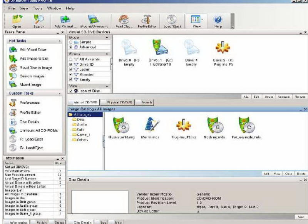Click Add Image to List task
Image resolution: width=308 pixels, height=224 pixels.
coord(29,59)
